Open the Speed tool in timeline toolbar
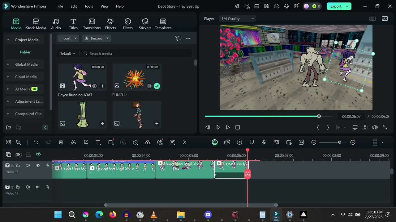 [135, 142]
